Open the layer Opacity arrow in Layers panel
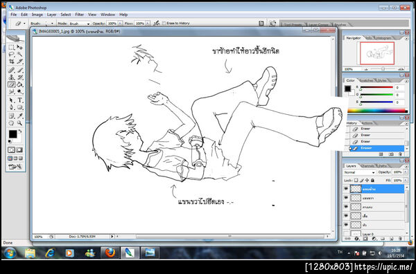This screenshot has height=274, width=416. pyautogui.click(x=406, y=172)
